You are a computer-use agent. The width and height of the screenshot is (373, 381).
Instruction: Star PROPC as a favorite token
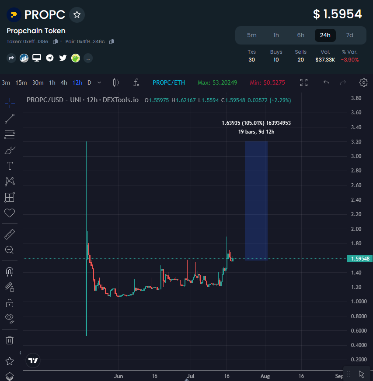point(77,14)
